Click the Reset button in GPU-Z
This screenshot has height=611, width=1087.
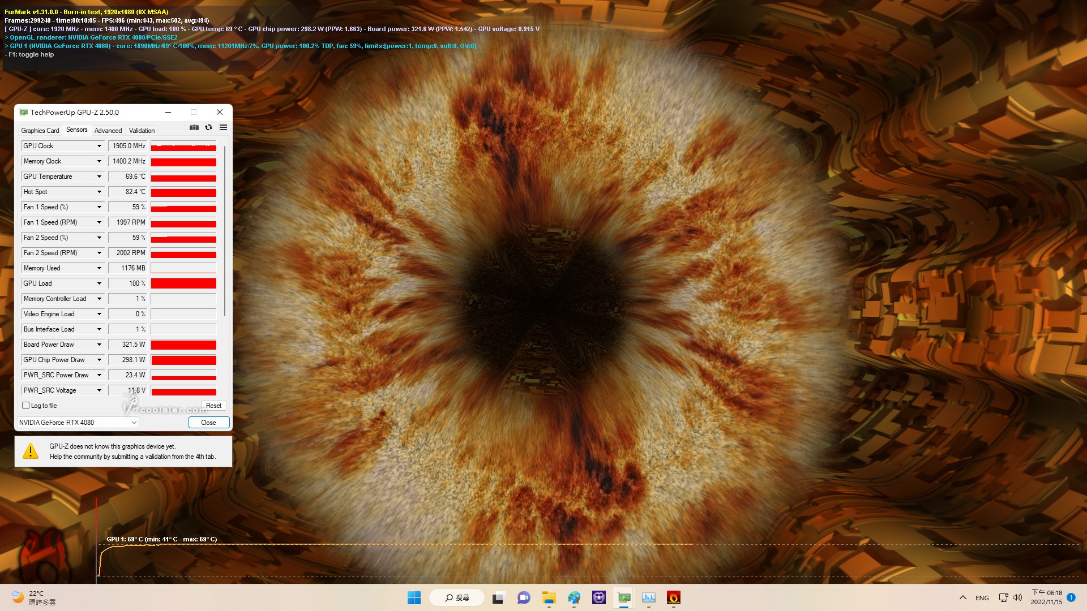[x=214, y=406]
